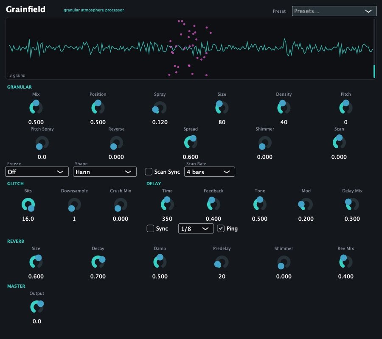Click the Density knob
This screenshot has height=339, width=382.
(284, 107)
